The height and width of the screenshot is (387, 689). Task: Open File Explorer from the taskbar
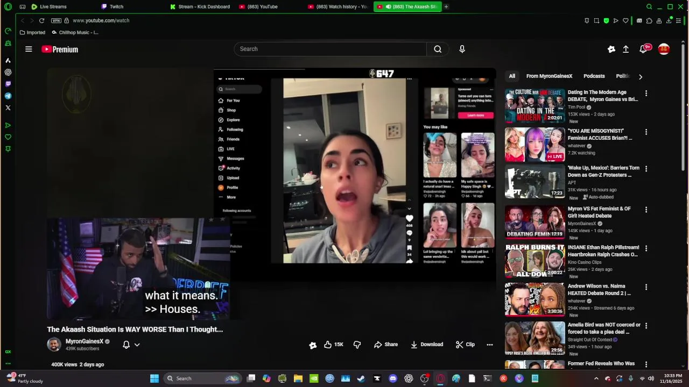[298, 378]
